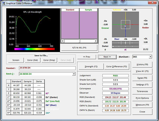Click the X standard value 44.187
This screenshot has height=121, width=159.
coord(16,85)
